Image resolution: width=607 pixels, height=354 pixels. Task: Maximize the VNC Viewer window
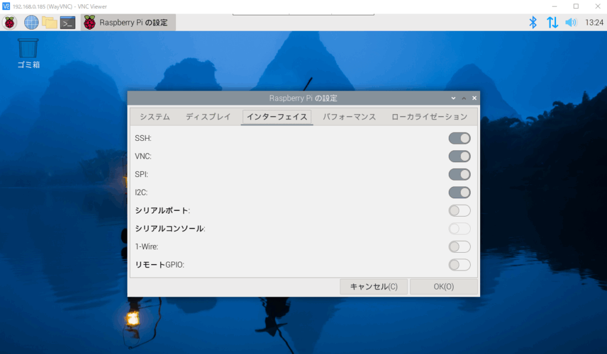pos(576,6)
